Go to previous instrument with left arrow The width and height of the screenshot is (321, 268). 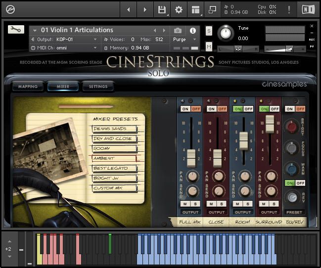(x=129, y=9)
